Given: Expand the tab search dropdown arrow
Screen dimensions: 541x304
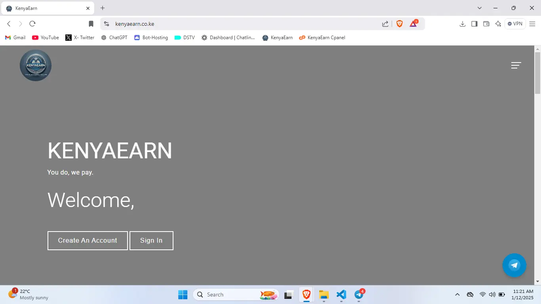Looking at the screenshot, I should coord(480,8).
